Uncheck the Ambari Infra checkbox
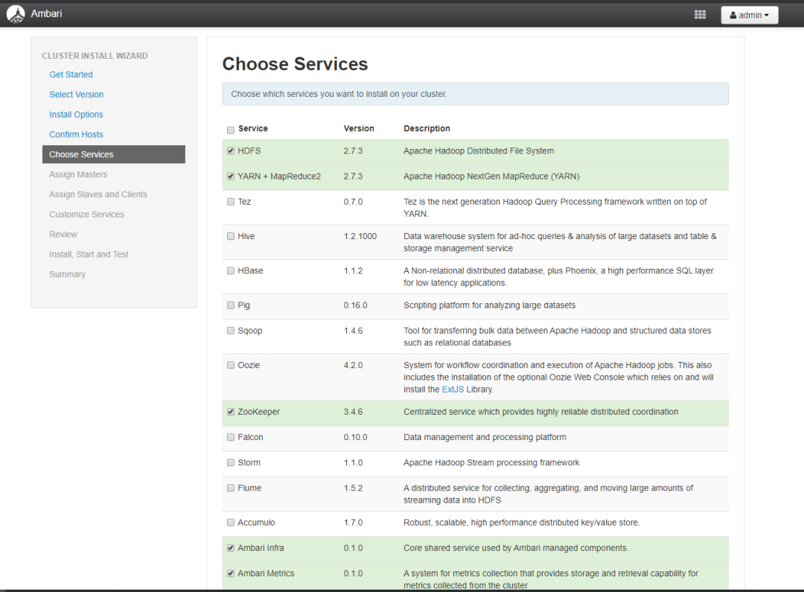This screenshot has height=592, width=804. (x=231, y=548)
